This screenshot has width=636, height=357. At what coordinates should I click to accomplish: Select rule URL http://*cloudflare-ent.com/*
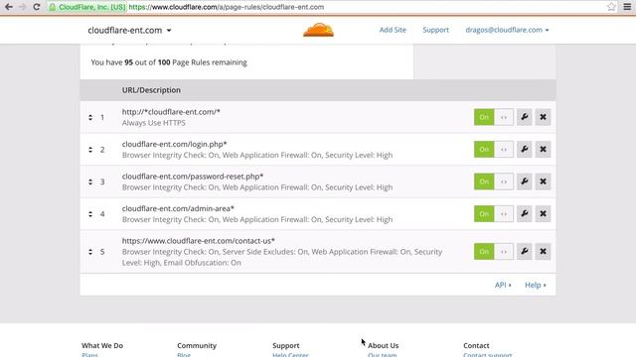pyautogui.click(x=171, y=112)
